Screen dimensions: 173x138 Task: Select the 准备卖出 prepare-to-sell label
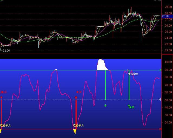coord(133,74)
